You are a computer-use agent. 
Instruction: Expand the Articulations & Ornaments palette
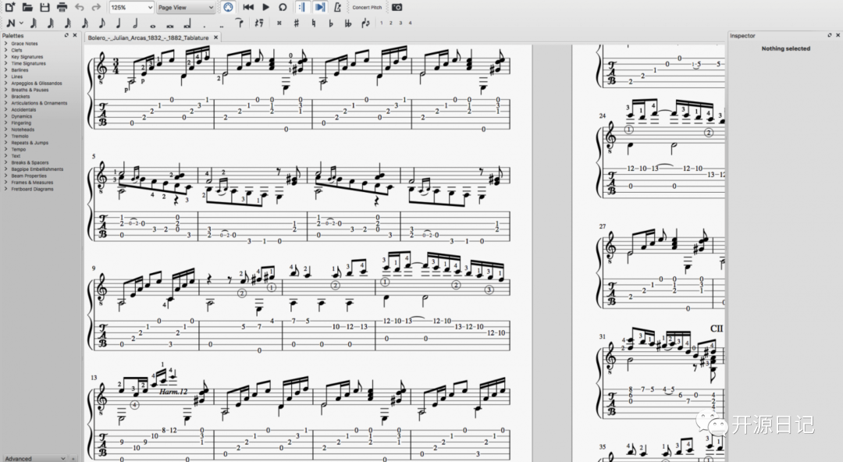point(6,103)
